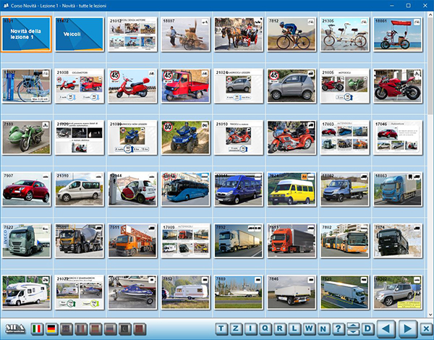Screen dimensions: 434x340
Task: Open the 'Novità della lezione 1' slide
Action: tap(25, 34)
